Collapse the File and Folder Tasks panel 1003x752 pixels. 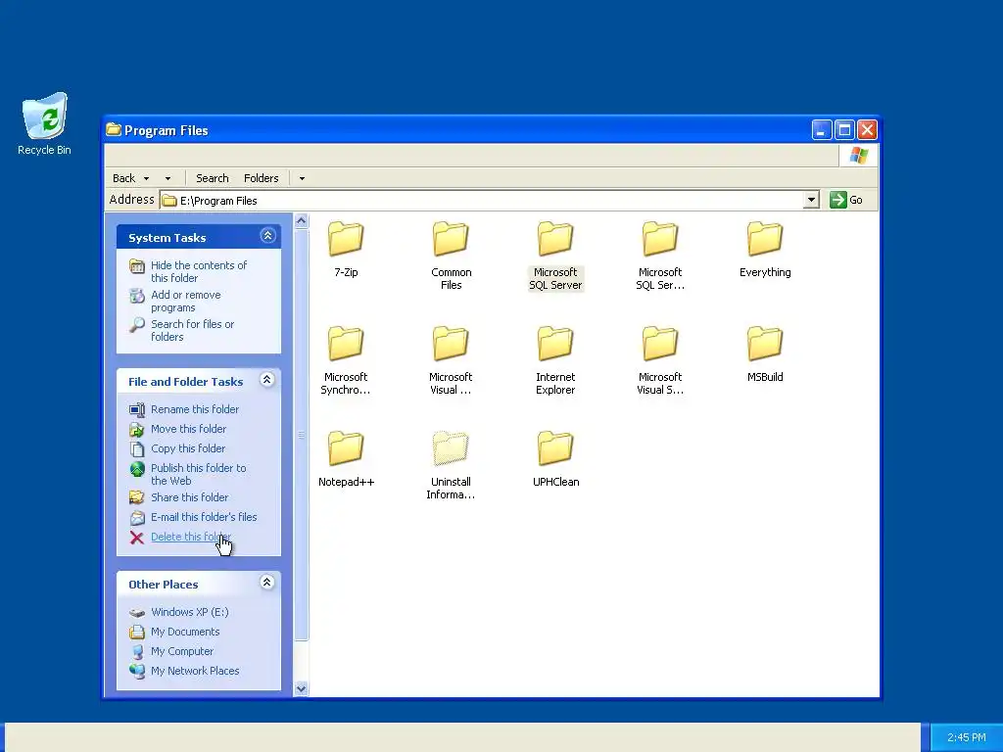click(267, 380)
